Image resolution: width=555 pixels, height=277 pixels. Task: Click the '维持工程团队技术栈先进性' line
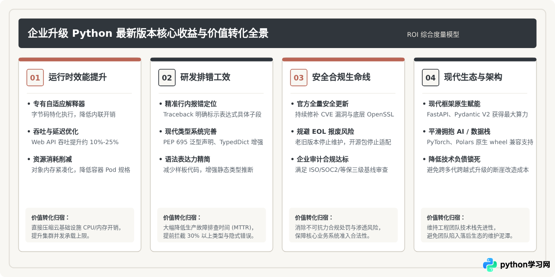(x=462, y=227)
